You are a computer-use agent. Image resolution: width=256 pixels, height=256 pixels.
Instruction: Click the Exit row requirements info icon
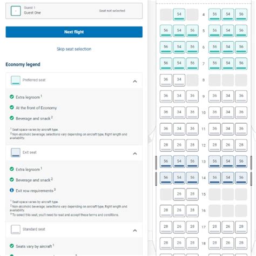tap(12, 190)
